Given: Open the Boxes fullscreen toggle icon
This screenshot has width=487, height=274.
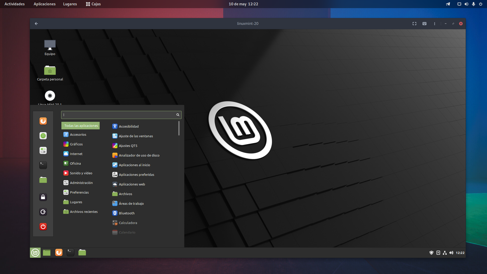Looking at the screenshot, I should (x=414, y=24).
